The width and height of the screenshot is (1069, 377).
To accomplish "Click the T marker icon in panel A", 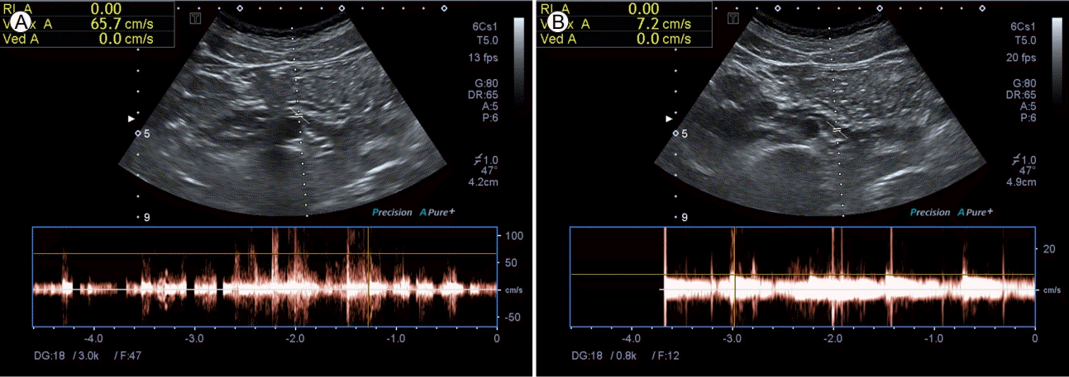I will [194, 18].
